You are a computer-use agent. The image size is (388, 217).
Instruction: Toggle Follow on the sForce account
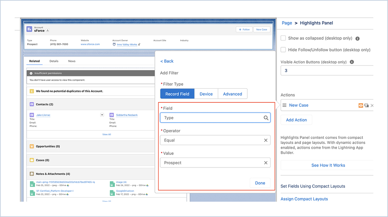[x=244, y=29]
